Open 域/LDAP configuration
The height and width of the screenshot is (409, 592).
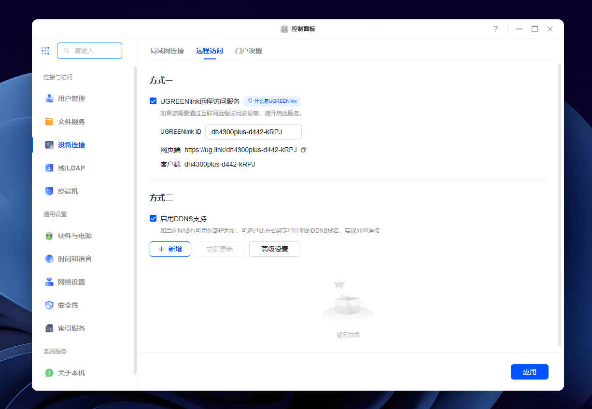[68, 168]
